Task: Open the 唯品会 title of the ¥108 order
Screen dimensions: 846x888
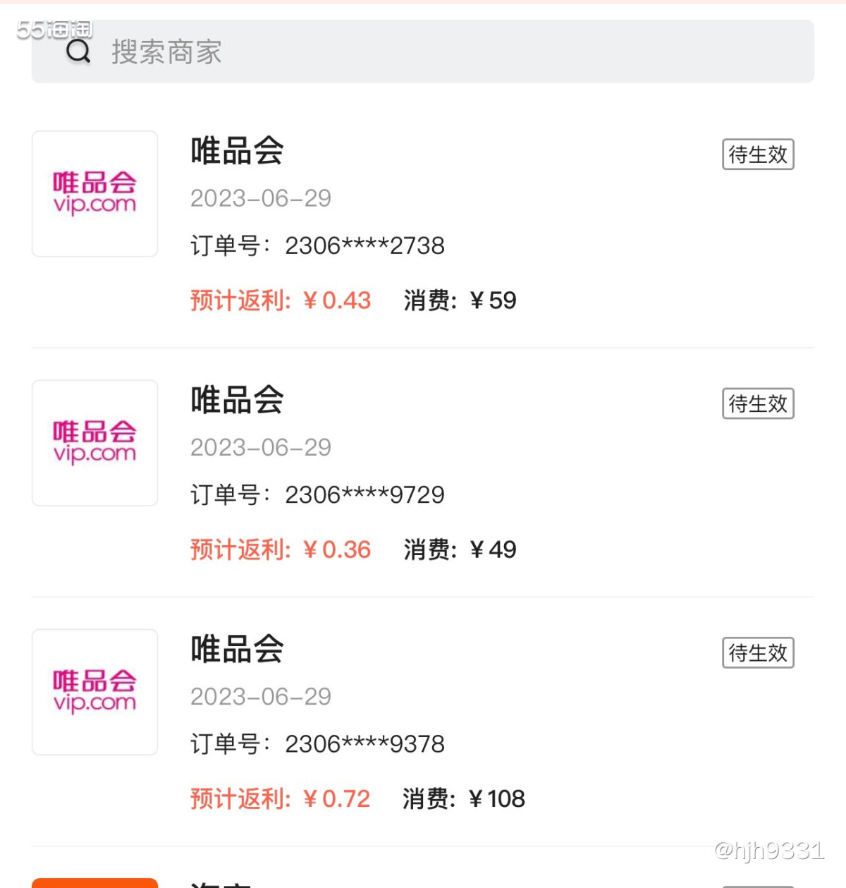Action: tap(237, 649)
